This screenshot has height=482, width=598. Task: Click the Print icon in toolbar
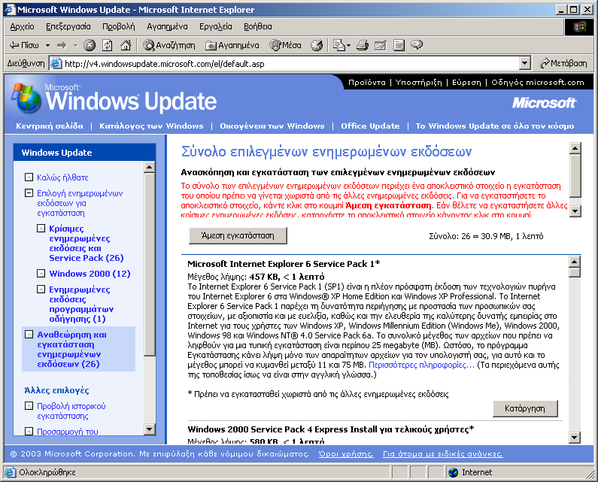point(363,45)
